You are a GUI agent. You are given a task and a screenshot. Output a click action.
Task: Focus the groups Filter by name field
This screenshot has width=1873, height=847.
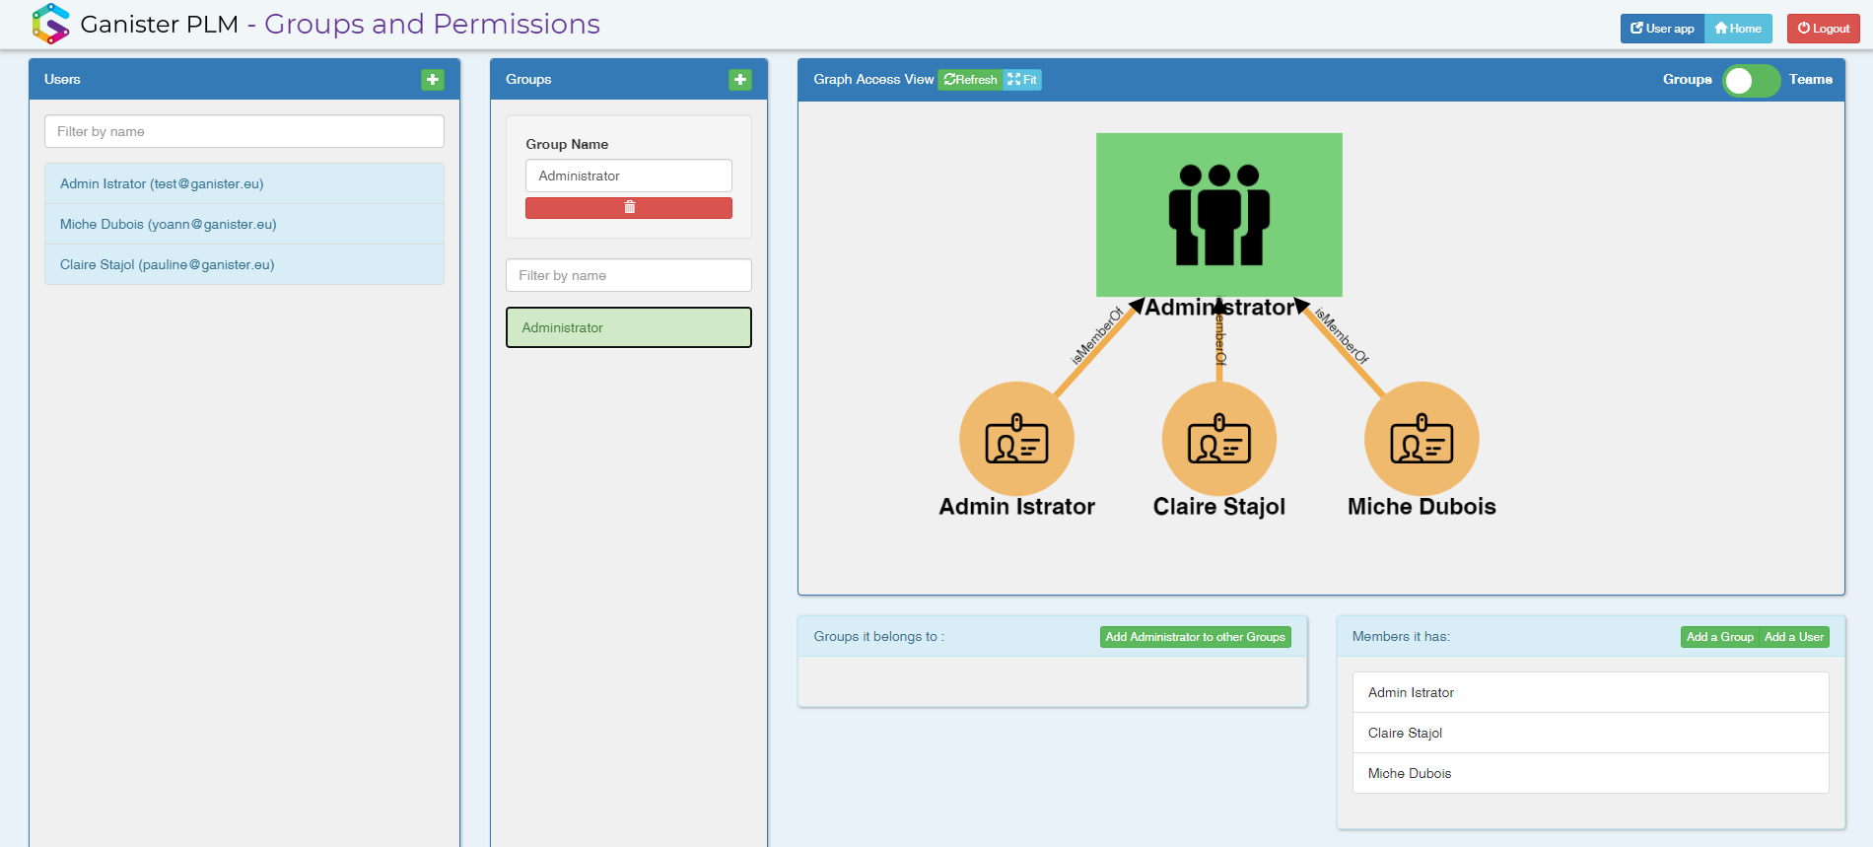629,275
